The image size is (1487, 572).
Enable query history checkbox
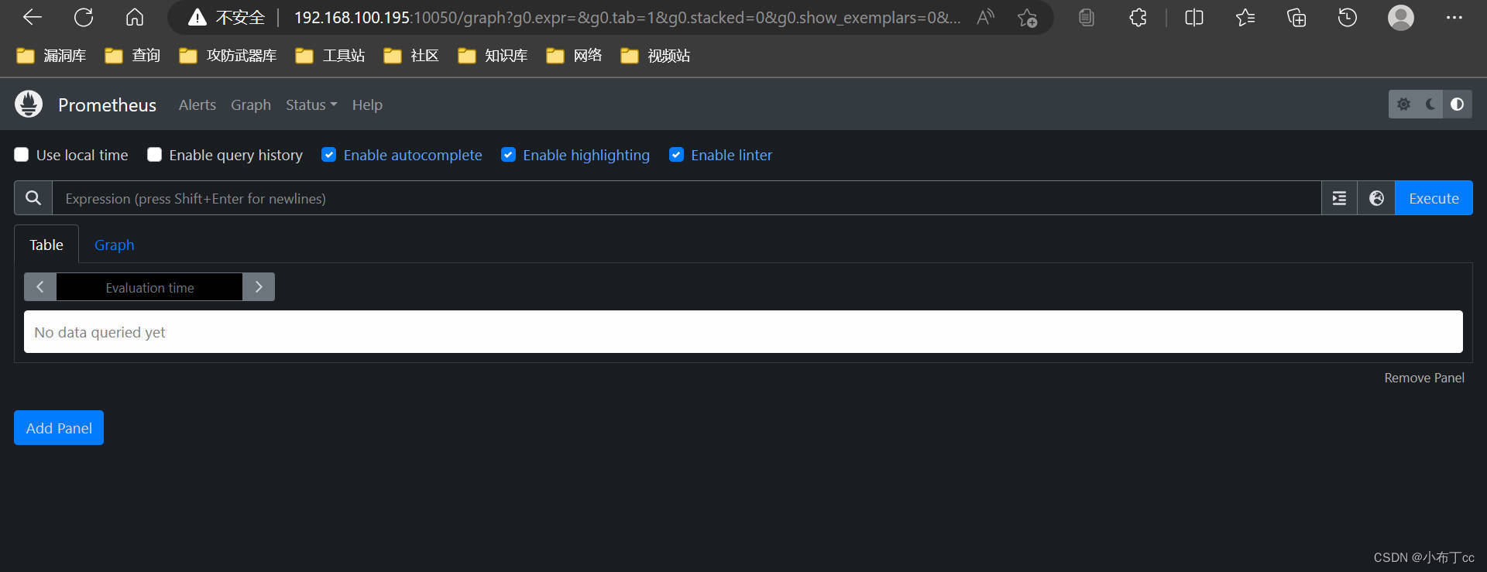click(x=155, y=155)
